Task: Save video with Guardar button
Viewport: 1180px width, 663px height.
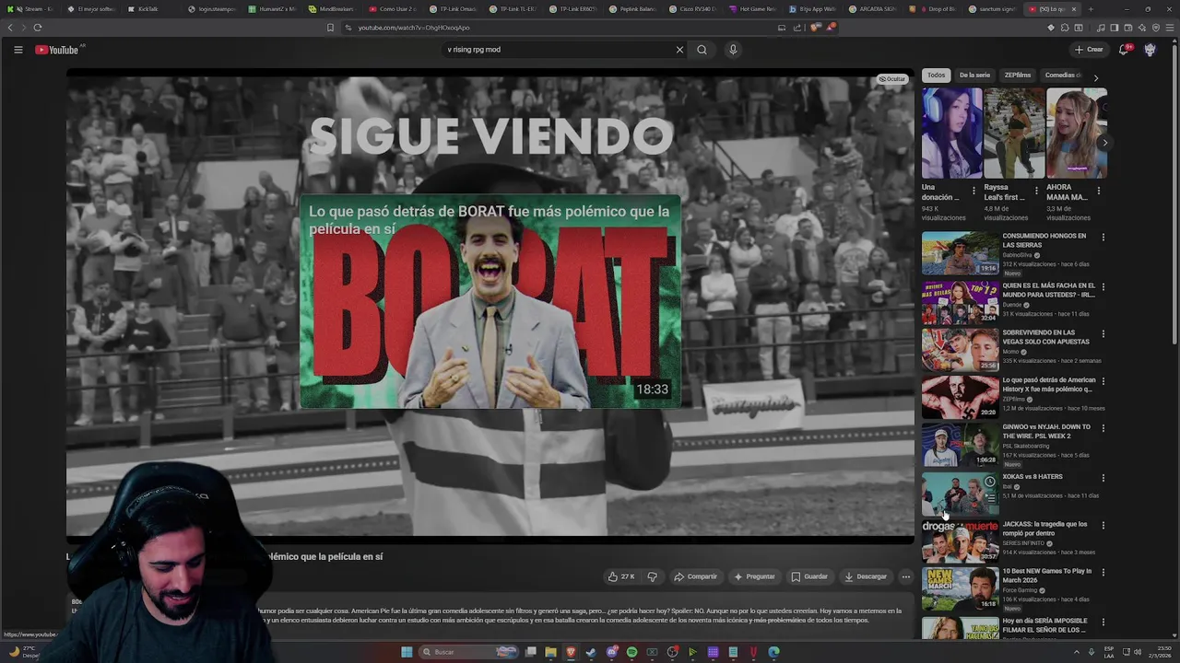Action: 809,576
